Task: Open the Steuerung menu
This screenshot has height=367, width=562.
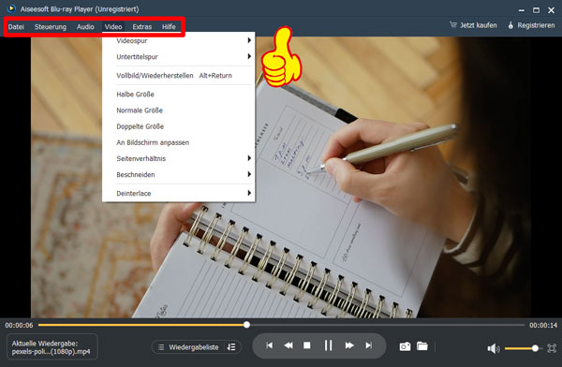Action: (x=51, y=26)
